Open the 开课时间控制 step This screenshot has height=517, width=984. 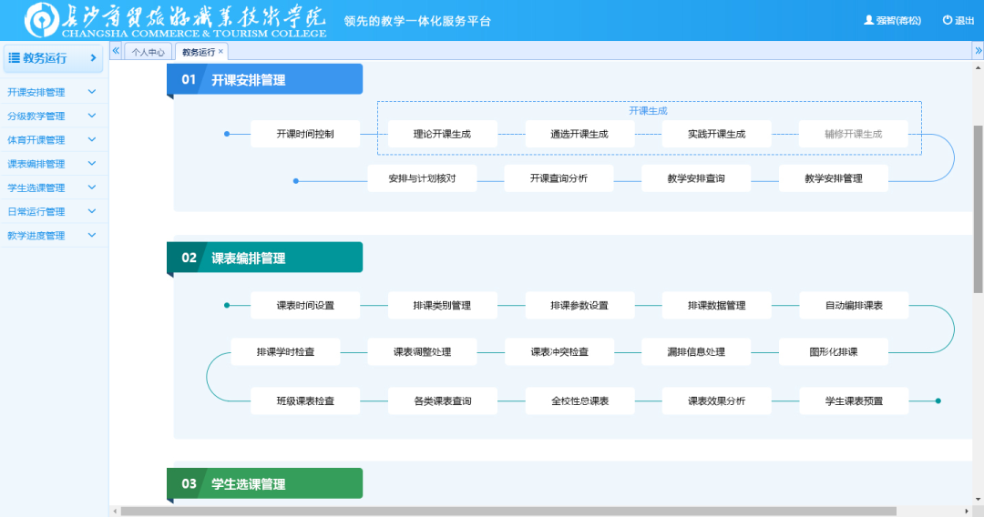(x=305, y=134)
